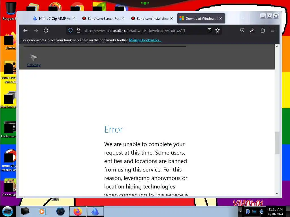The image size is (290, 217).
Task: Open the Firefox hamburger menu
Action: [x=273, y=30]
